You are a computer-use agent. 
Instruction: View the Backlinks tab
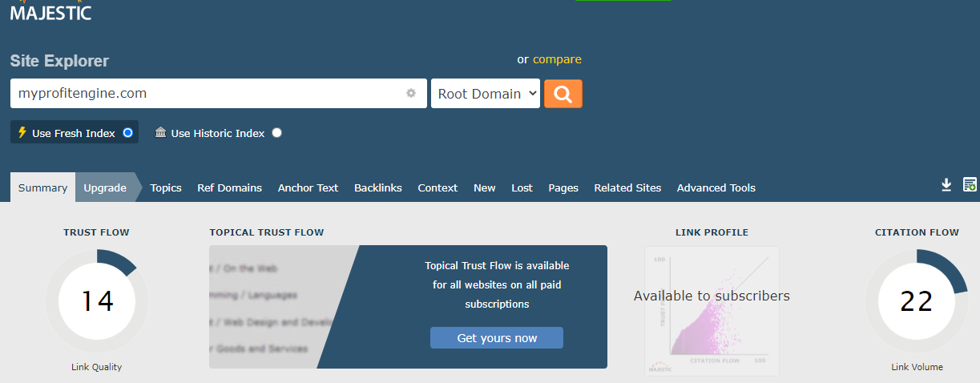(378, 187)
